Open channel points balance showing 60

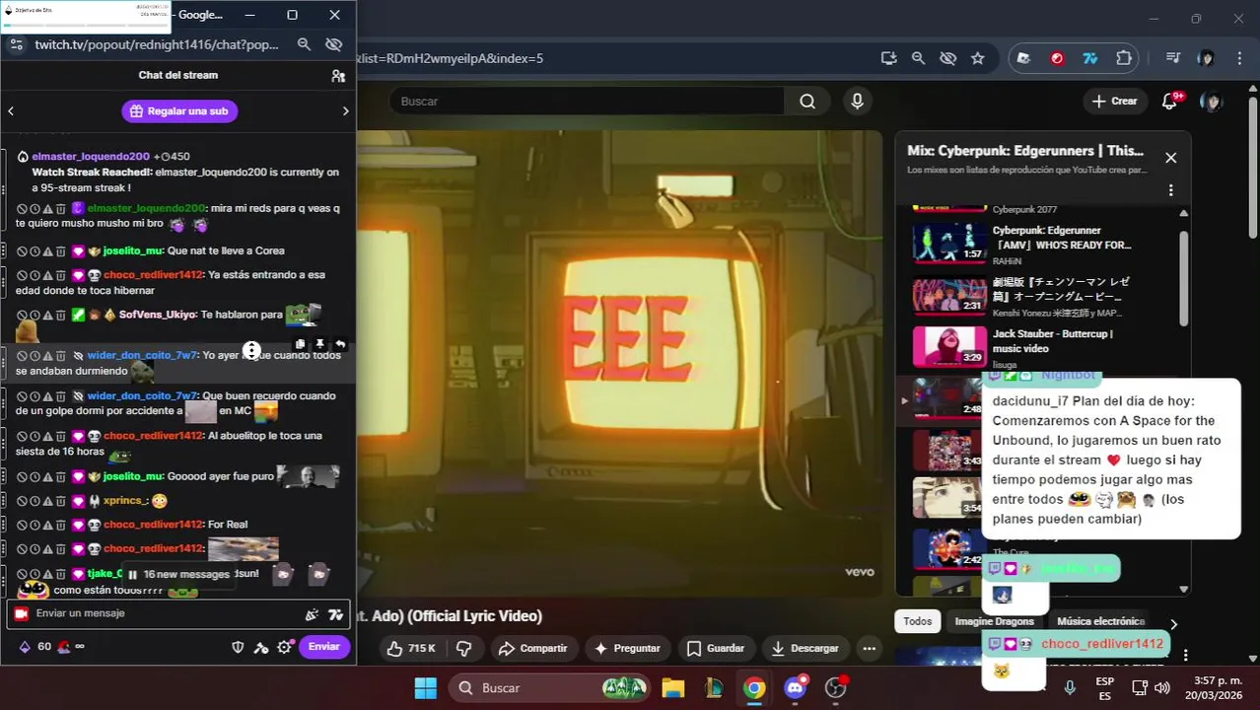pyautogui.click(x=35, y=647)
